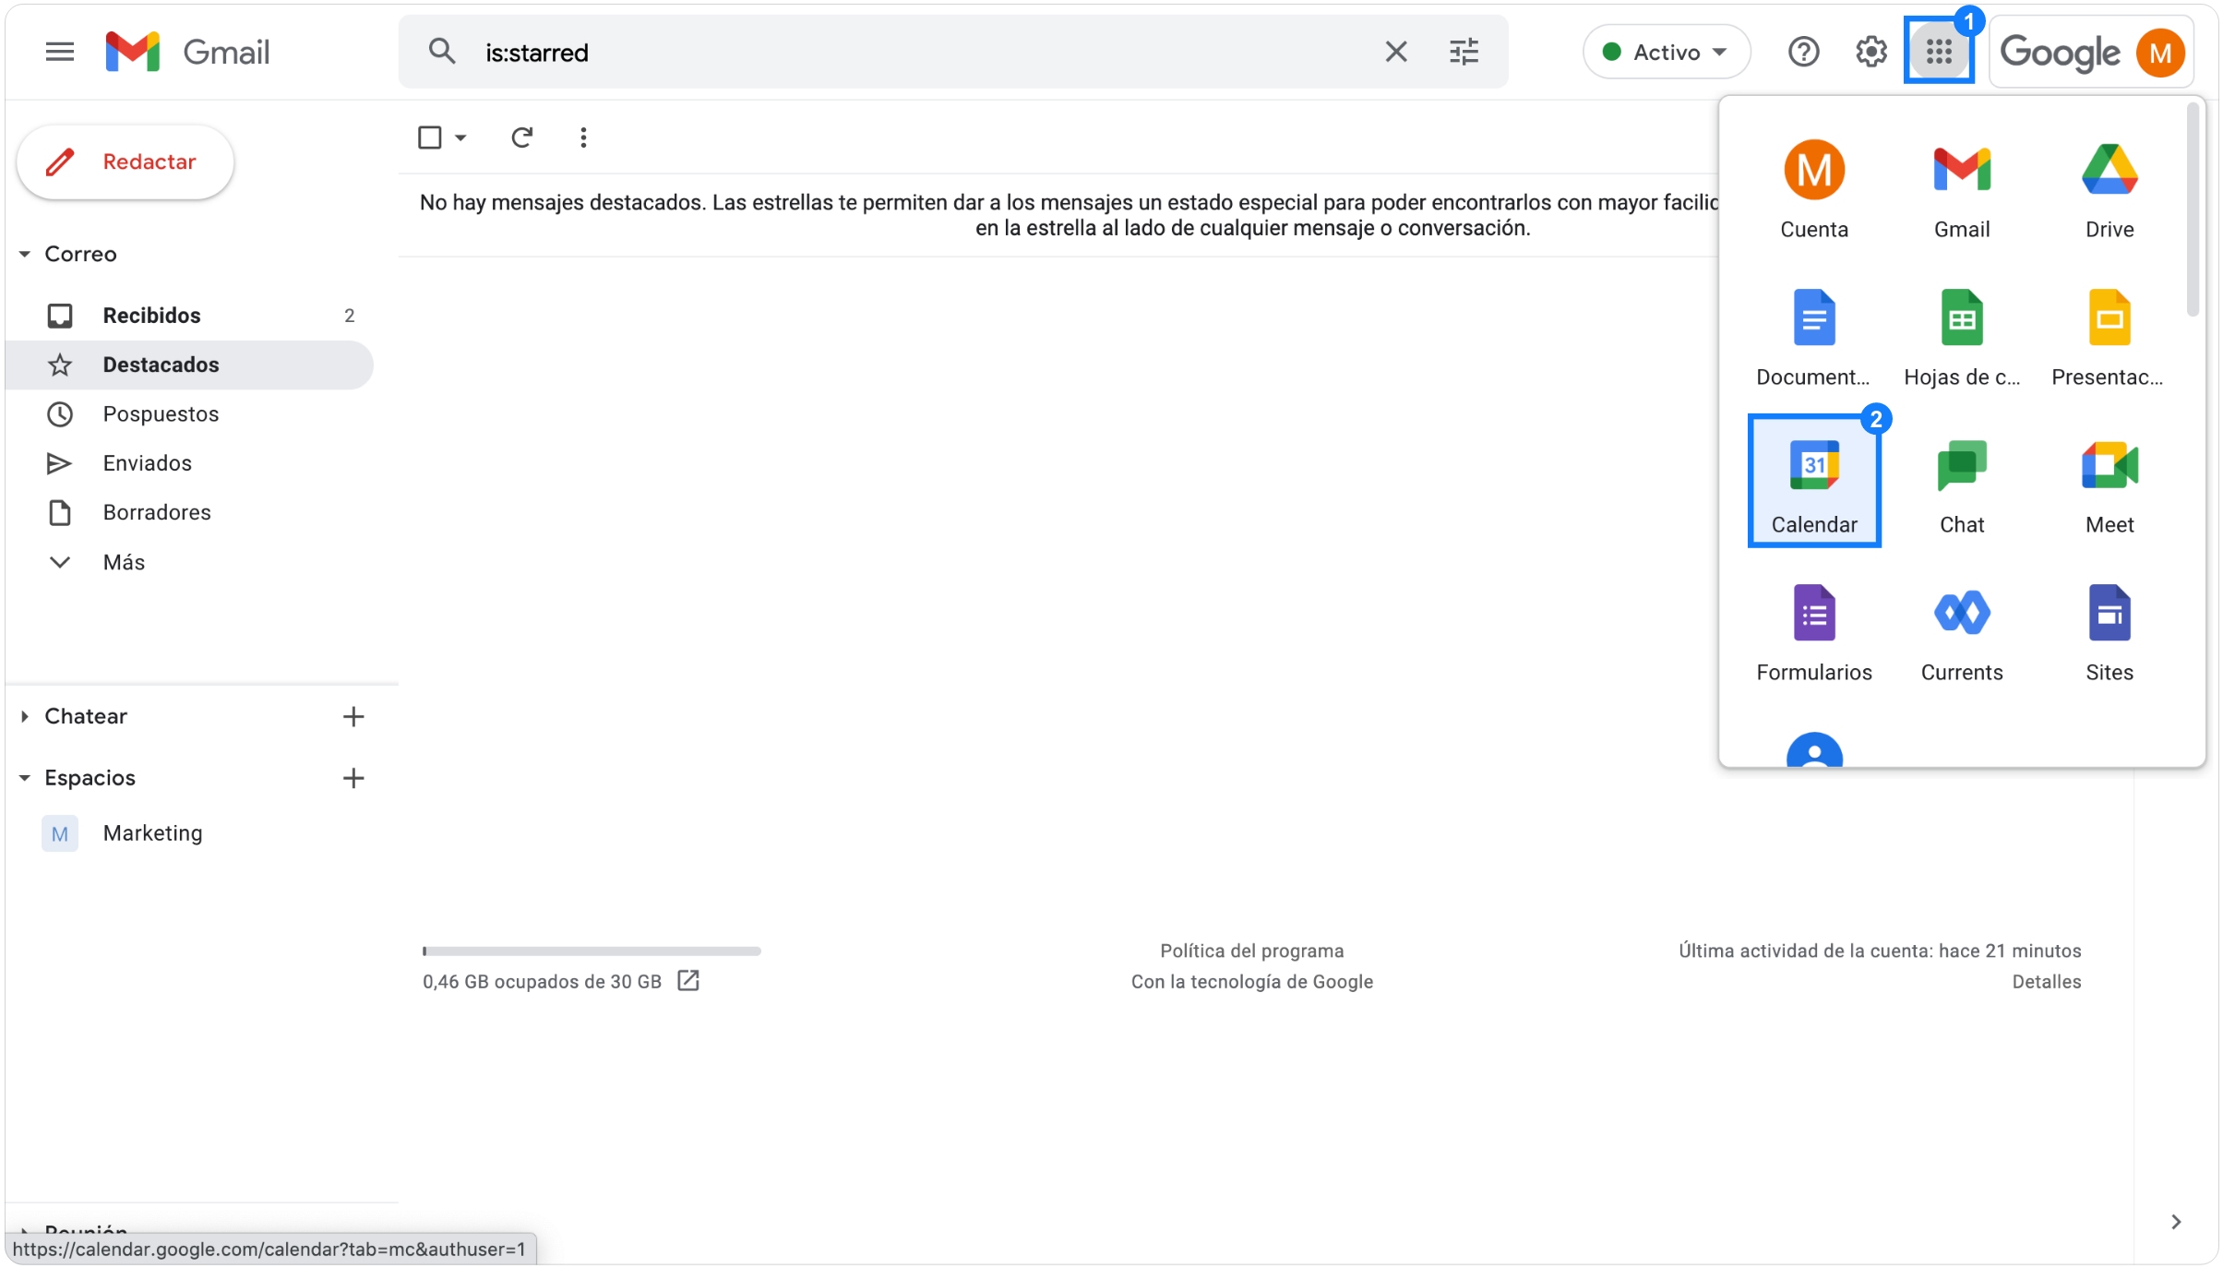Image resolution: width=2223 pixels, height=1268 pixels.
Task: Click the apps panel scrollbar
Action: coord(2193,210)
